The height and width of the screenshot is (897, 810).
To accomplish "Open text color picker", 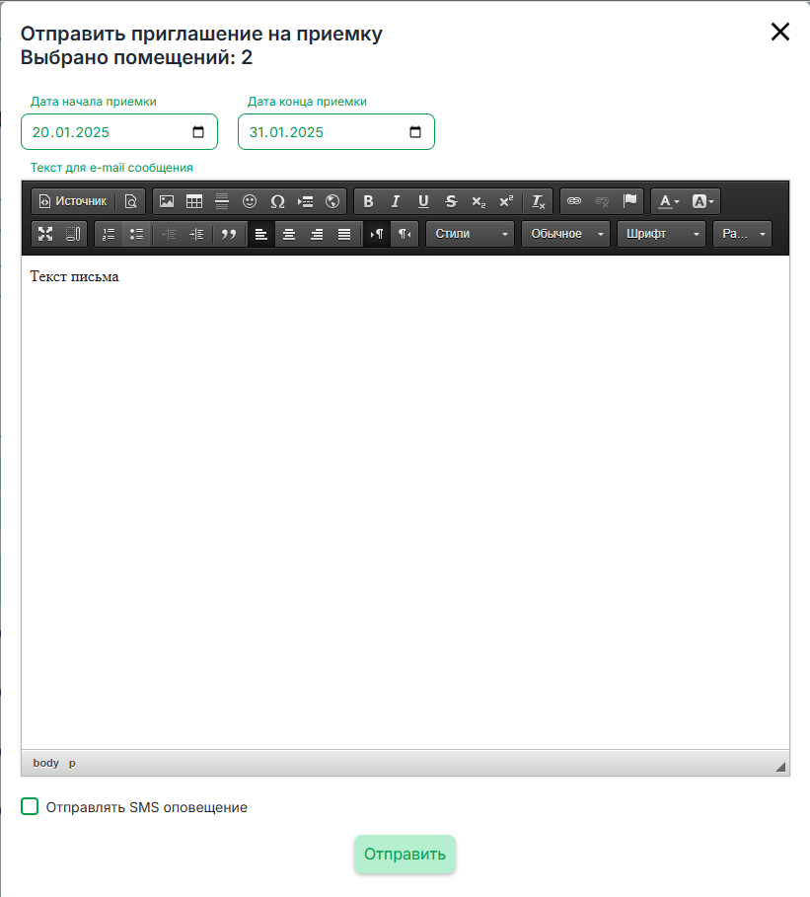I will [668, 201].
